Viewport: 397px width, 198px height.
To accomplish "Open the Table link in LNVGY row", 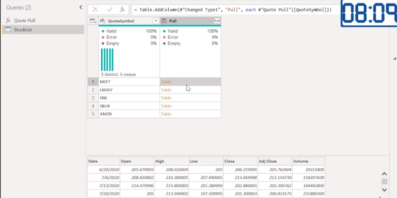I will (166, 90).
